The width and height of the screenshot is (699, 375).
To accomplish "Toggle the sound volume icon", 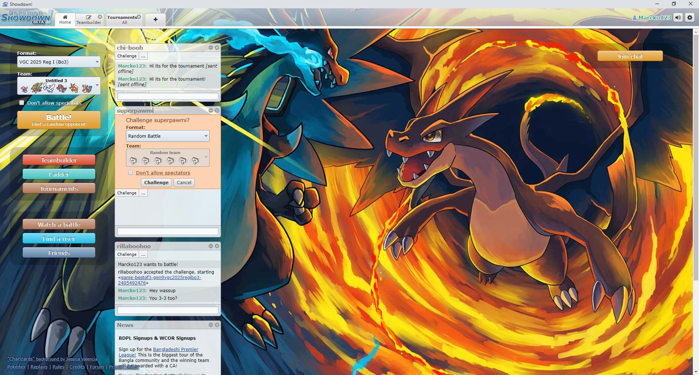I will click(678, 17).
